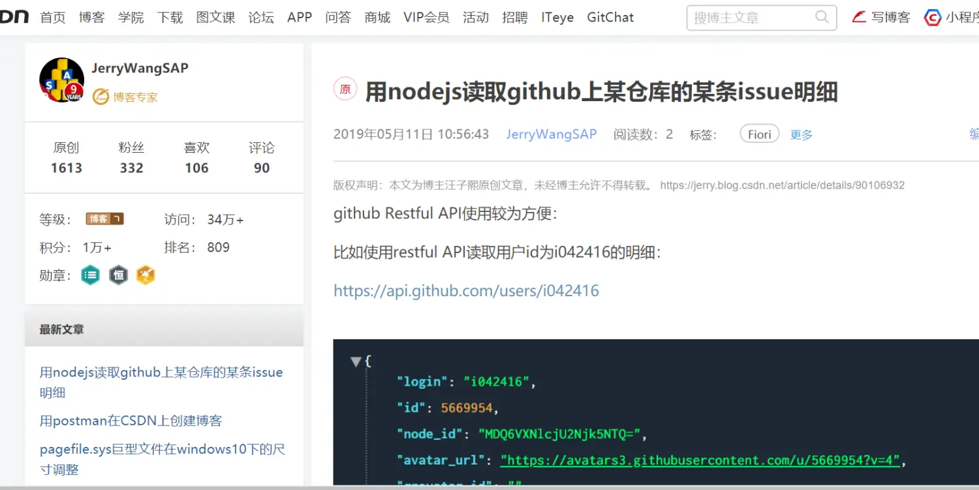The image size is (979, 490).
Task: Click the article title heading
Action: (x=601, y=91)
